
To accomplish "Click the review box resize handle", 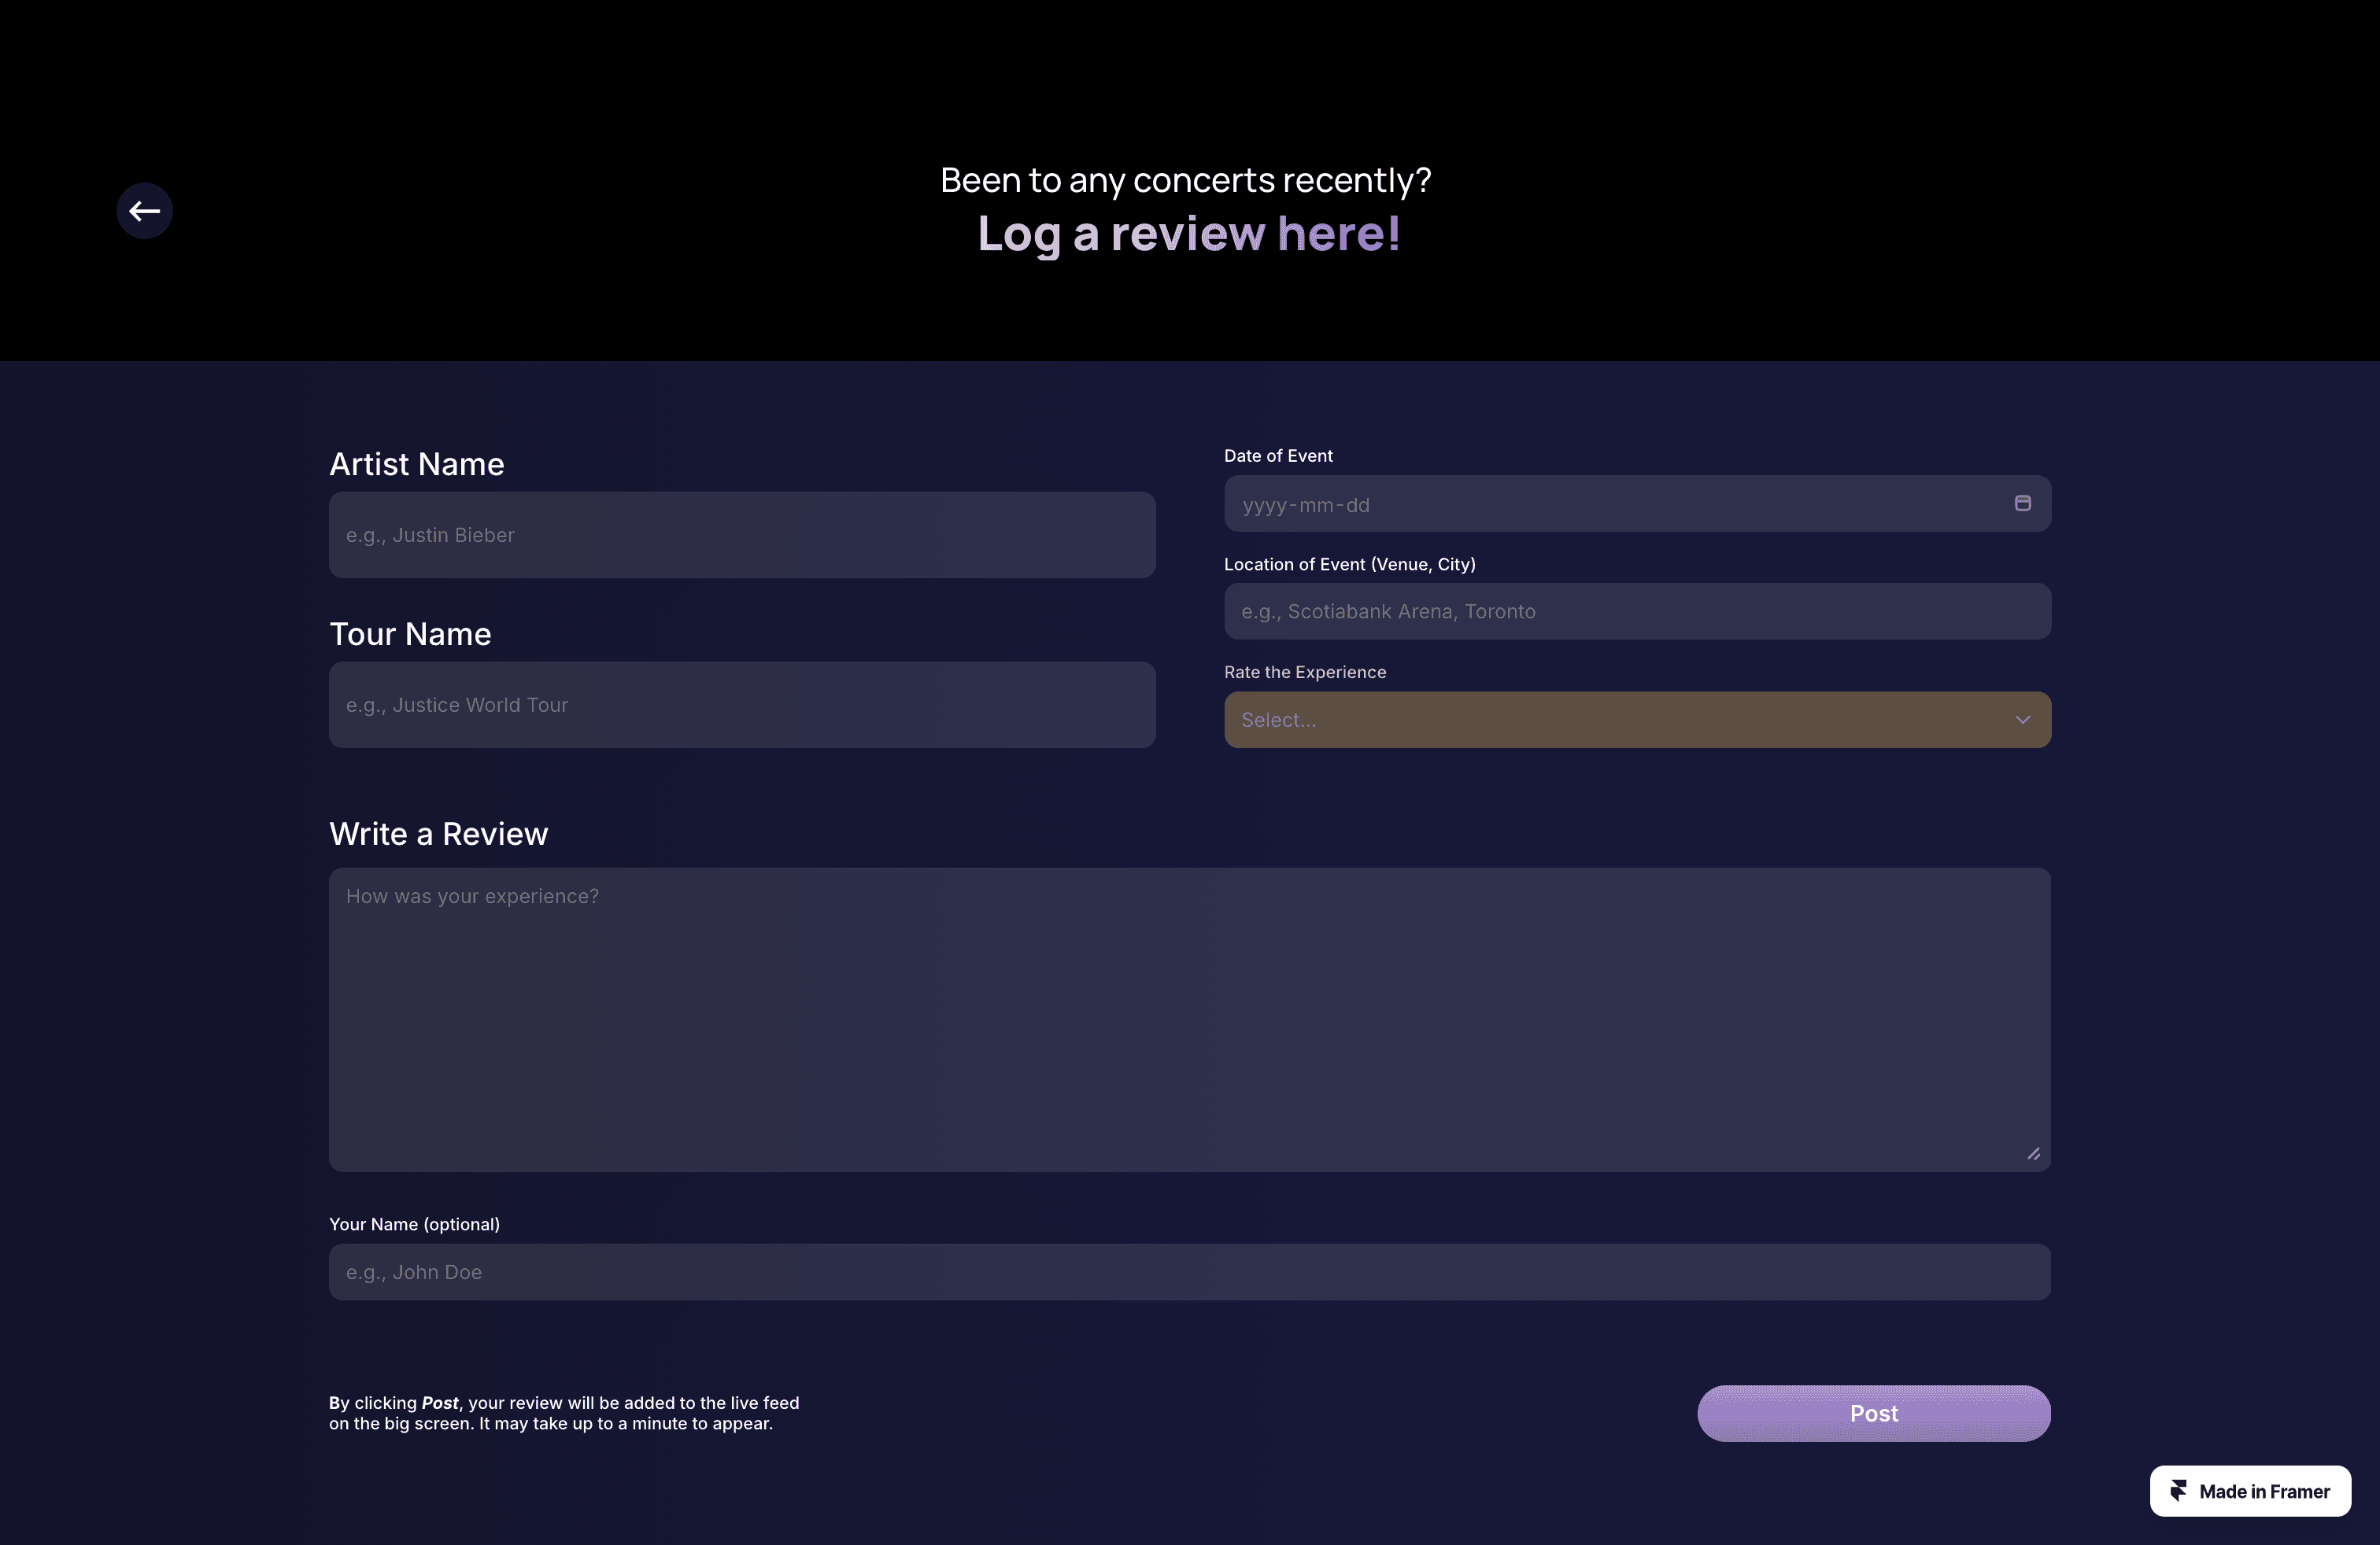I will pos(2033,1153).
